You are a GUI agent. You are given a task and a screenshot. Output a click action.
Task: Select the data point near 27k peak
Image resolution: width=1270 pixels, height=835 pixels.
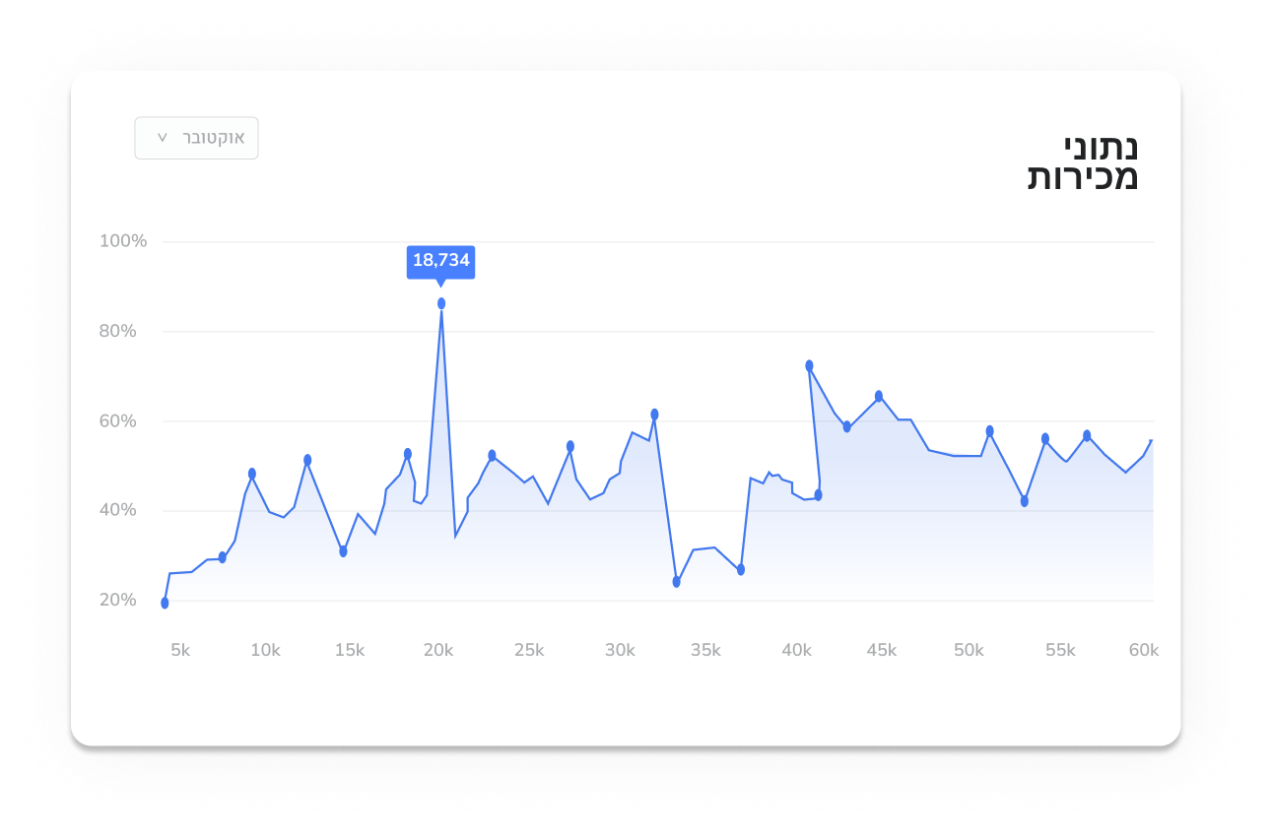(x=570, y=446)
